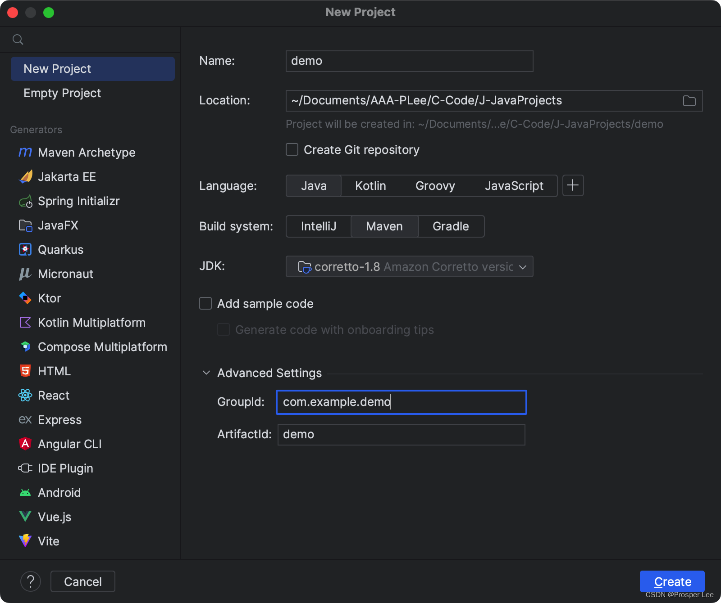Click the Express ex icon

click(25, 420)
